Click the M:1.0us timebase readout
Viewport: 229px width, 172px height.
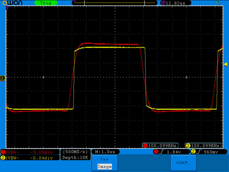pos(105,152)
